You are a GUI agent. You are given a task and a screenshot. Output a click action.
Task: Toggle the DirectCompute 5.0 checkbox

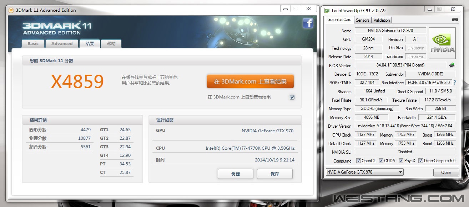pos(421,161)
